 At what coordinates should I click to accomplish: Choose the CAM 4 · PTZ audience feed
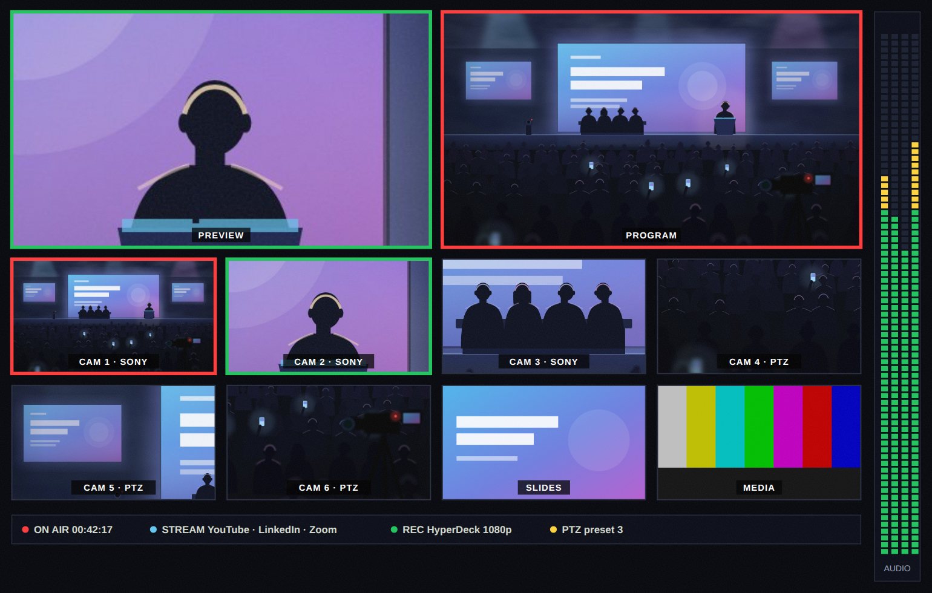coord(759,316)
